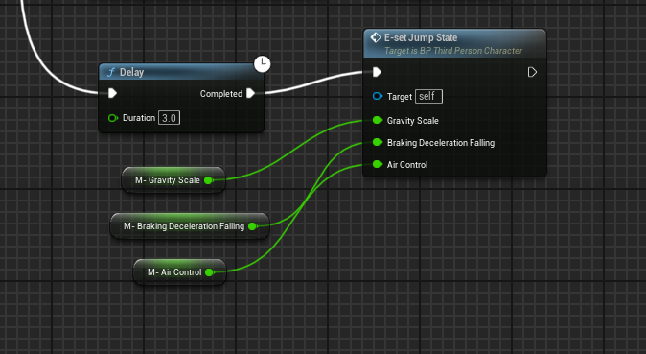Click M- Air Control output pin
The width and height of the screenshot is (646, 354).
coord(209,271)
